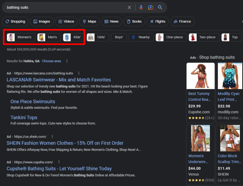
Task: Open the One Piece Swimsuits sitelink
Action: [x=33, y=101]
